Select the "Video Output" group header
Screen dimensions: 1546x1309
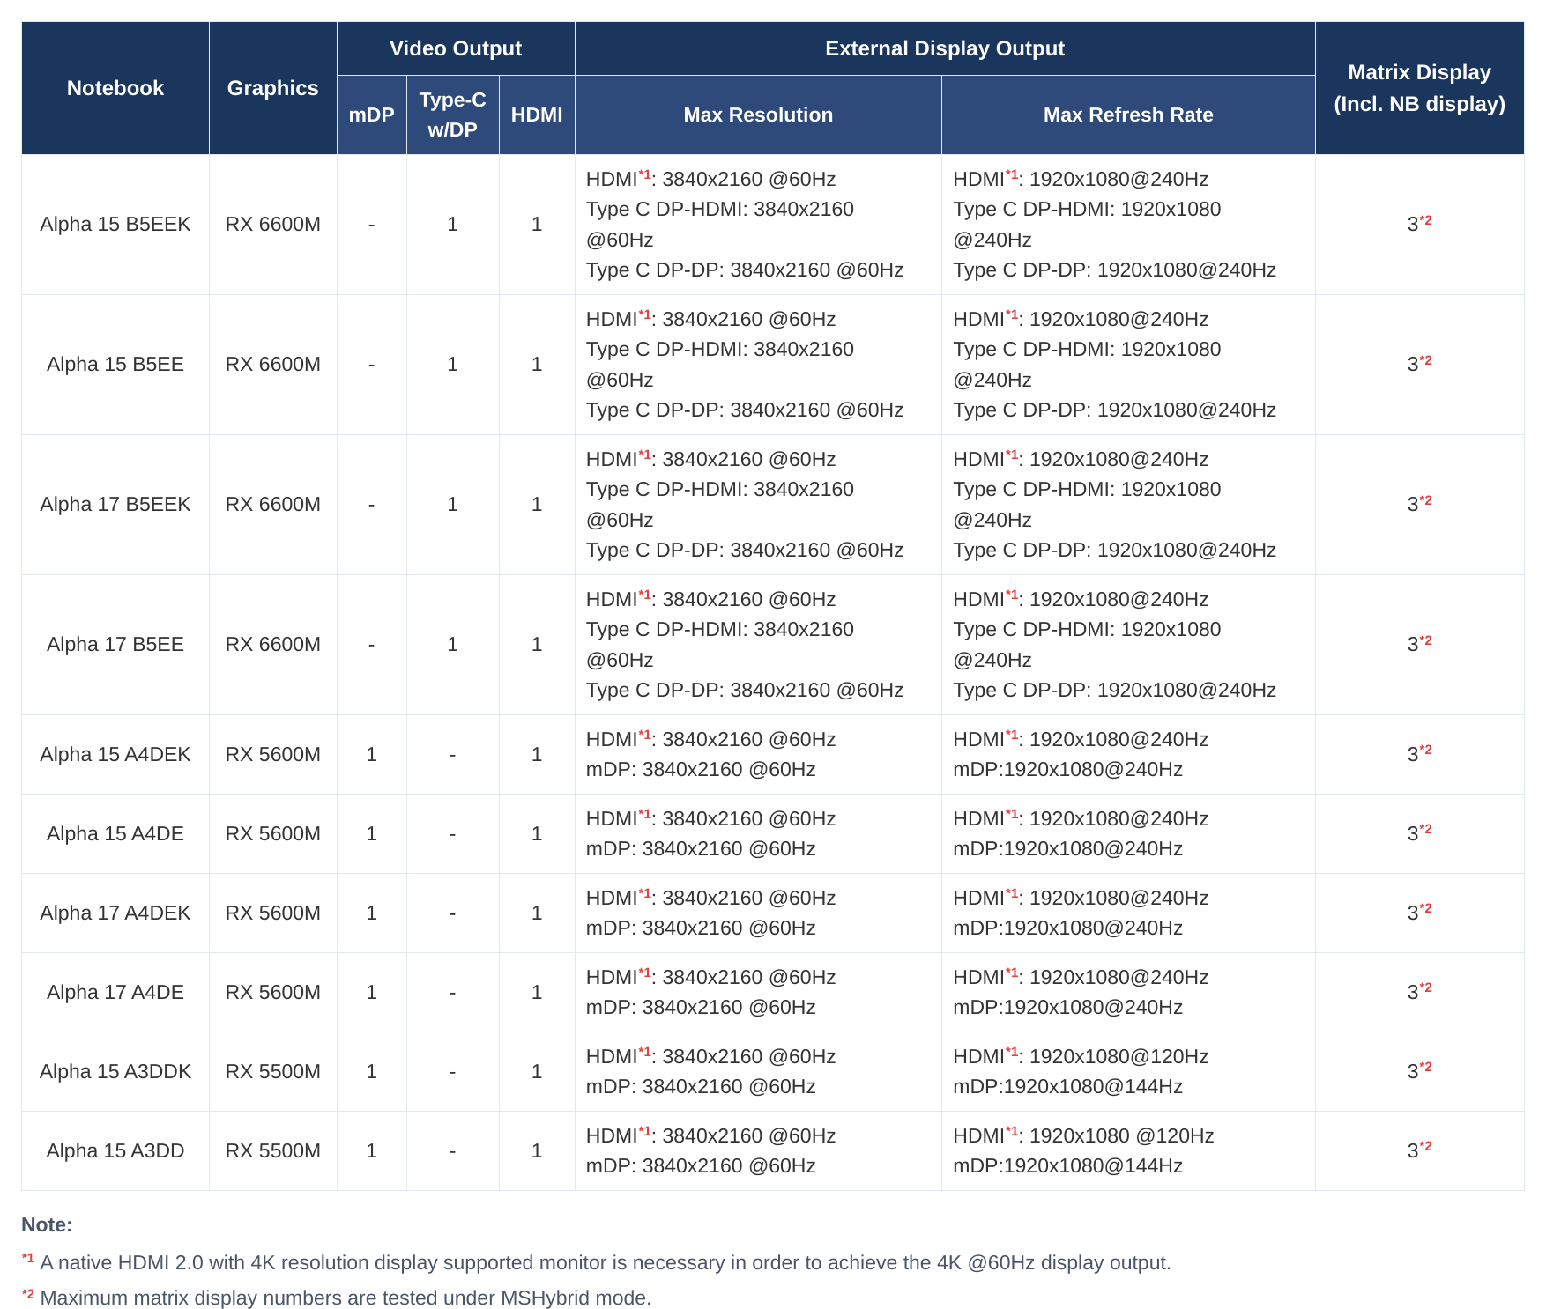(456, 48)
